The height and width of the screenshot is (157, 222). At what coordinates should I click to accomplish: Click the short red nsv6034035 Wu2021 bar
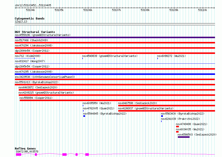(x=177, y=132)
